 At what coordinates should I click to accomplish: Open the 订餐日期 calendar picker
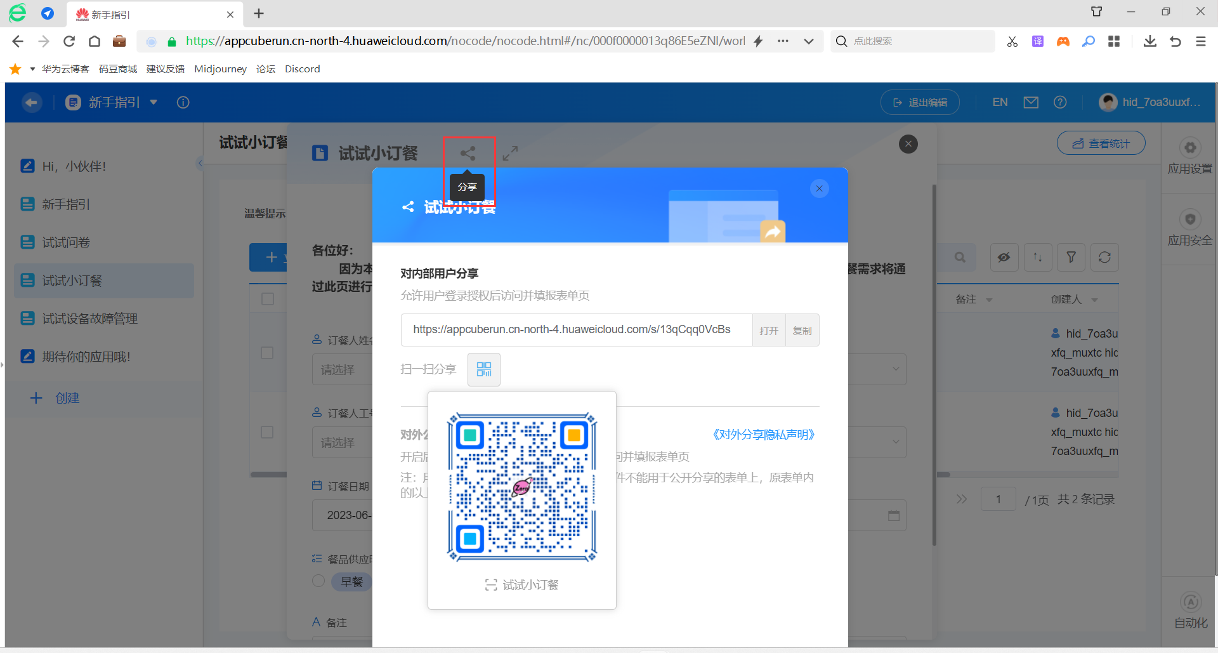894,515
